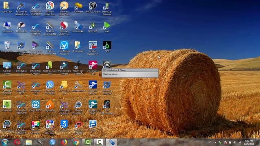Viewport: 260px width, 146px height.
Task: Open Camtasia Studio 8 desktop shortcut
Action: pyautogui.click(x=7, y=88)
